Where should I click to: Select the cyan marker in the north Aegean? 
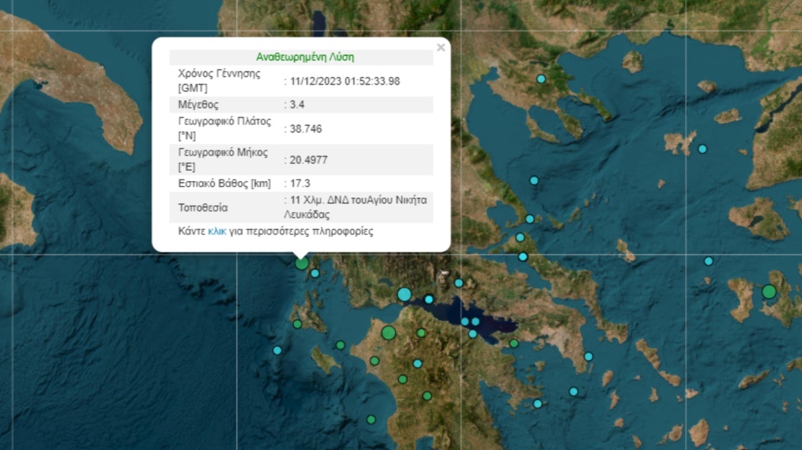tap(702, 148)
